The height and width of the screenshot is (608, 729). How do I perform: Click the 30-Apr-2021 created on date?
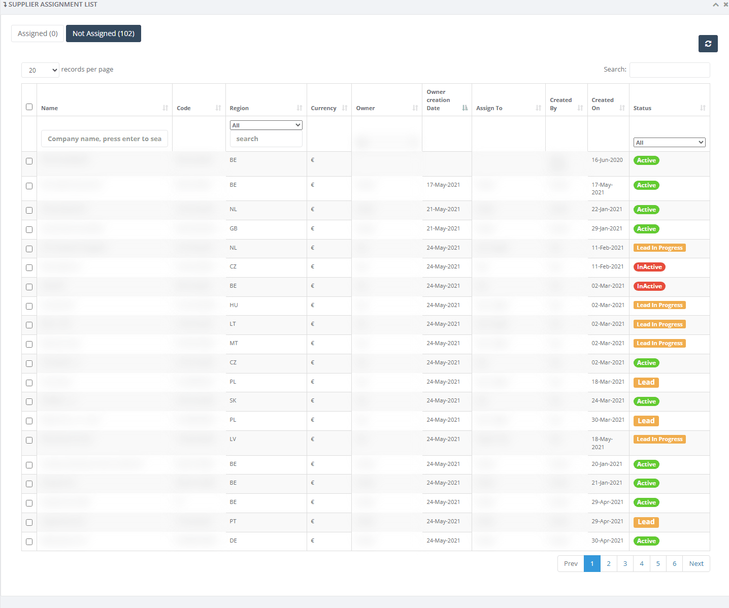[x=607, y=541]
